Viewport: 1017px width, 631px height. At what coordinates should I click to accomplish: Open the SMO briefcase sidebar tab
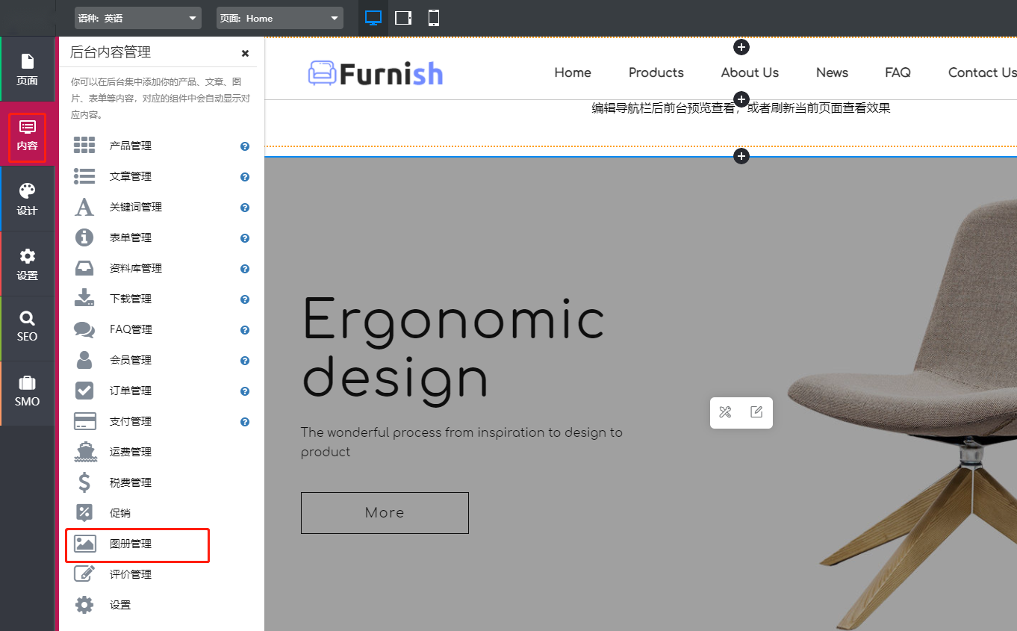pos(28,392)
